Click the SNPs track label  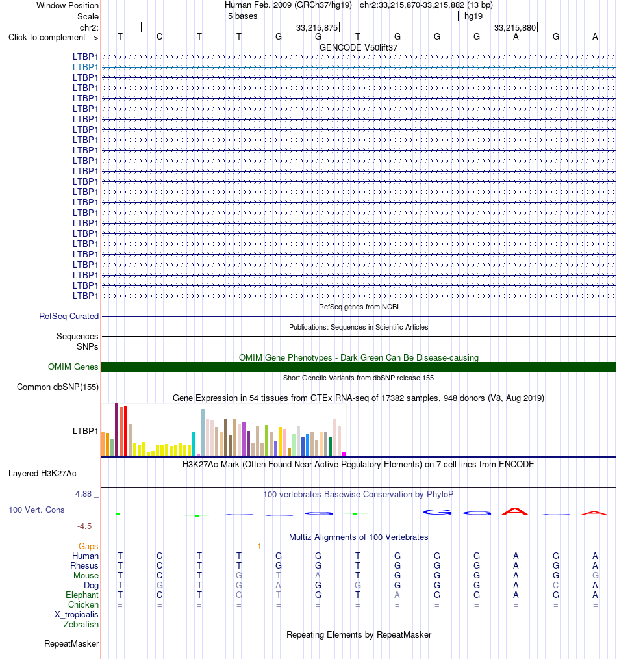[x=88, y=347]
